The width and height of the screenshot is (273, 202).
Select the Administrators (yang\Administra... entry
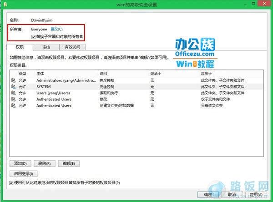coord(136,80)
